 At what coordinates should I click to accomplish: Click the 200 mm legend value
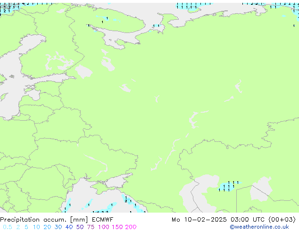pyautogui.click(x=131, y=227)
